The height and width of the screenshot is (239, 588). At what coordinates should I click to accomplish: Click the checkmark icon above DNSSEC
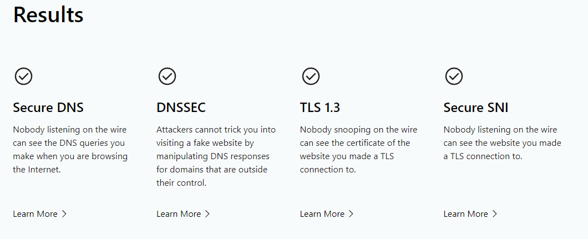pyautogui.click(x=167, y=76)
